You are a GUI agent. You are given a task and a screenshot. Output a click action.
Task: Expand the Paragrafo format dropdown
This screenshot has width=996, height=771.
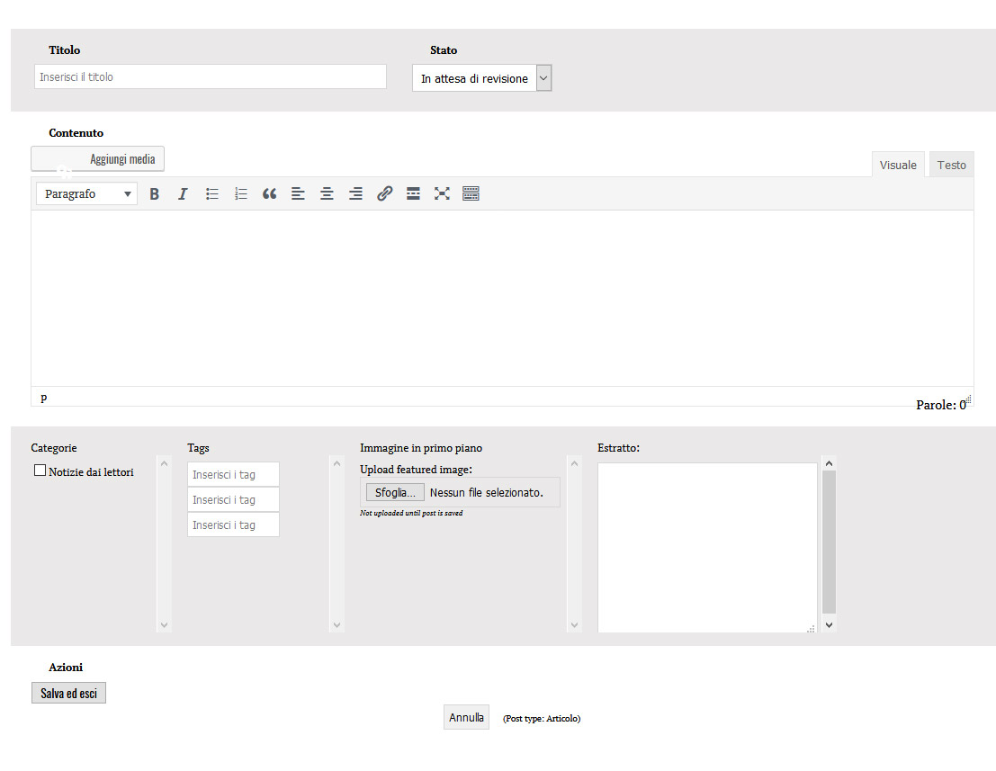pos(86,193)
